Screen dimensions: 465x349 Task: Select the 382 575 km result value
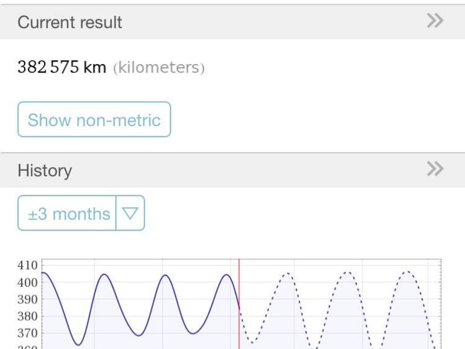[x=62, y=67]
